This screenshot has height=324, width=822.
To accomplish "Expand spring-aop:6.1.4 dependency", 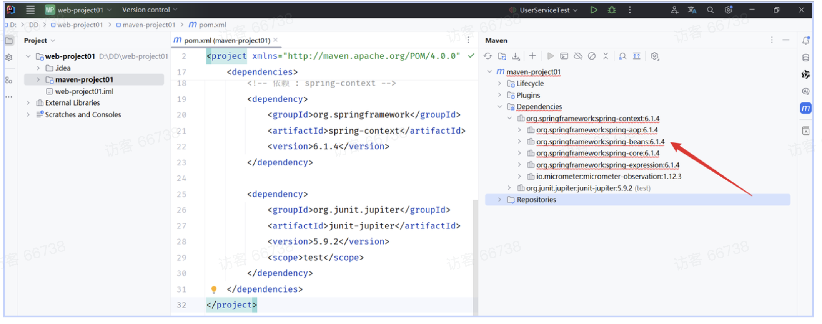I will pyautogui.click(x=519, y=130).
